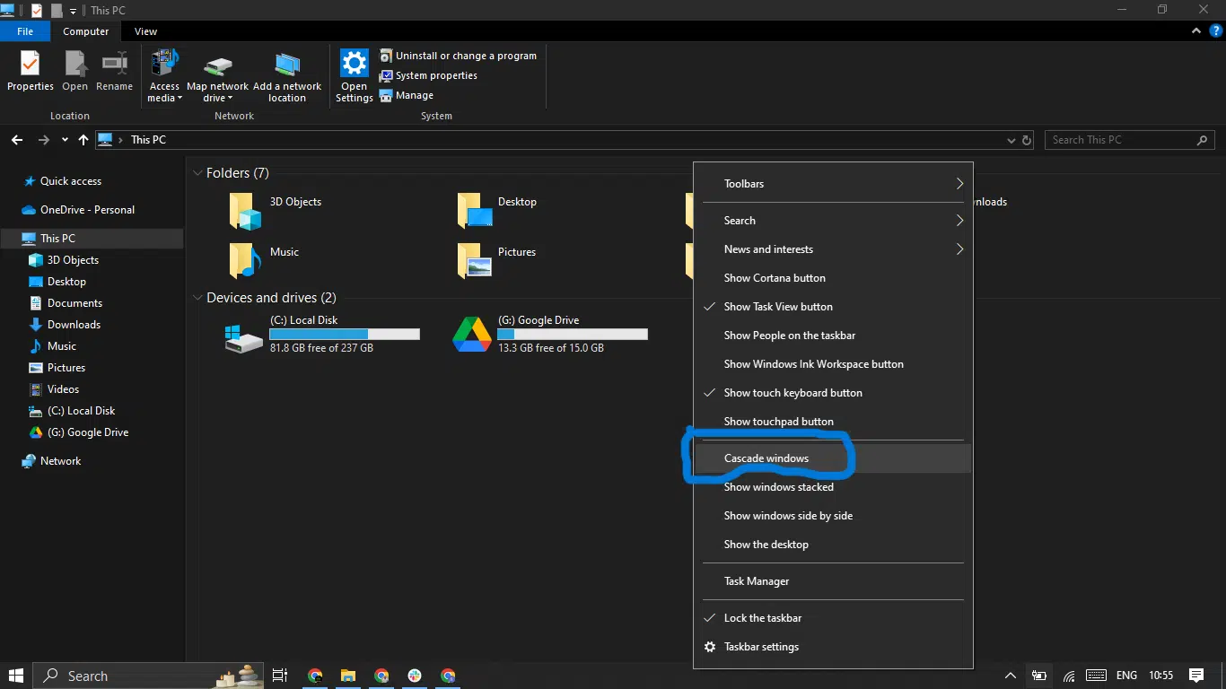Open Task Manager from the menu
Image resolution: width=1226 pixels, height=689 pixels.
[x=833, y=581]
